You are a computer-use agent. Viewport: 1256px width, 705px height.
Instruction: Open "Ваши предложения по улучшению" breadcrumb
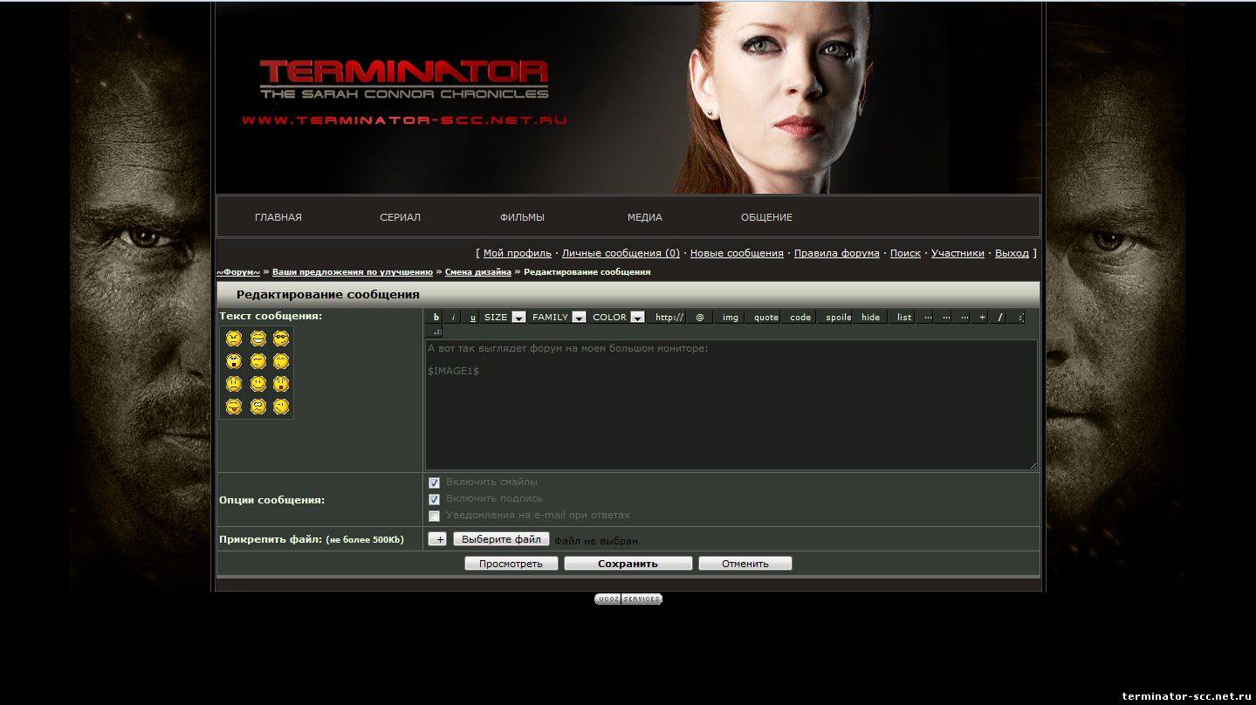pyautogui.click(x=353, y=272)
